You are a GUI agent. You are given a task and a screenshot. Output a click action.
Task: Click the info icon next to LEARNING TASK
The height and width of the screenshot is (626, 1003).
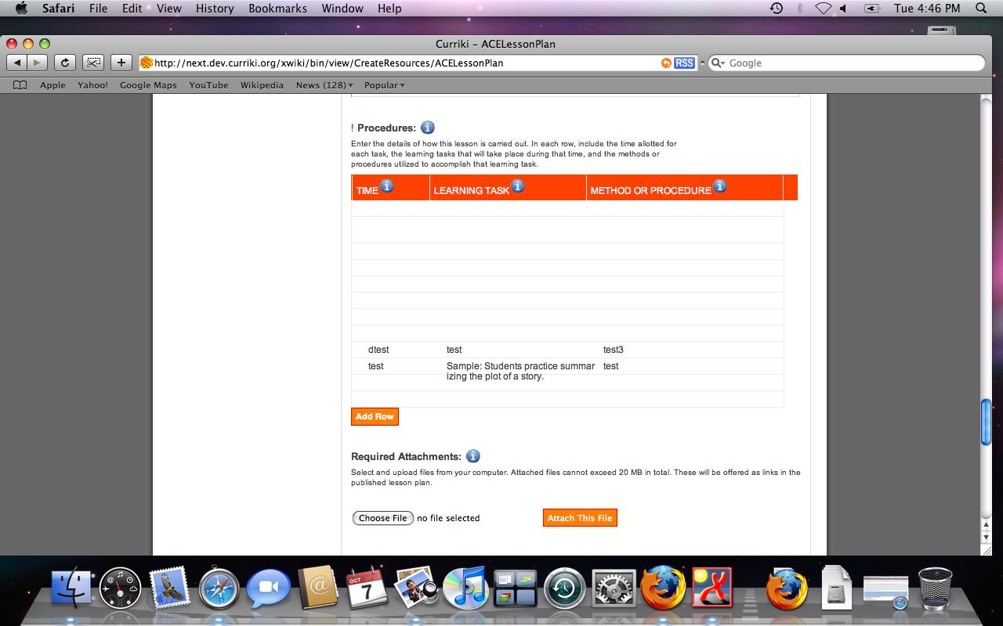518,186
